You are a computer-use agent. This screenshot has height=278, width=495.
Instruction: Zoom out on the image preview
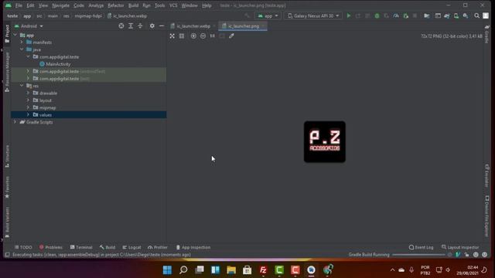[203, 36]
